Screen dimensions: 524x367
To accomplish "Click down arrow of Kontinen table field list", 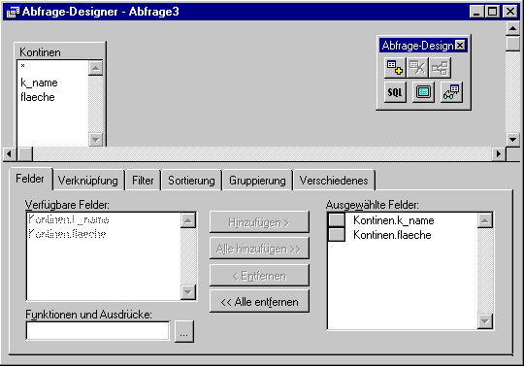I will (x=95, y=140).
